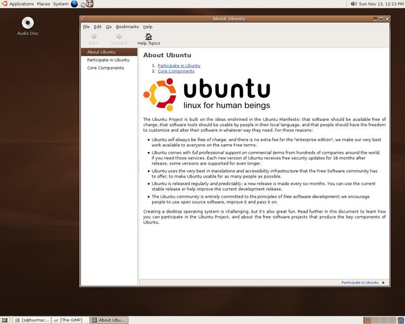Click the trash icon in bottom panel
405x324 pixels.
[401, 320]
